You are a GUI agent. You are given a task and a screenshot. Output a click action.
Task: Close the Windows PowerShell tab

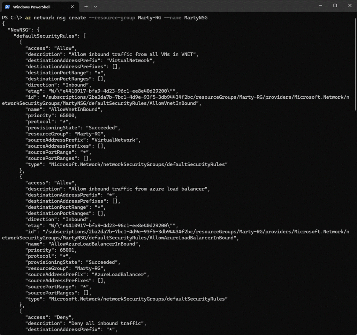(72, 6)
